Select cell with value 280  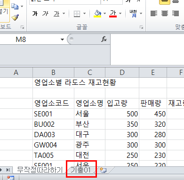[x=153, y=134]
